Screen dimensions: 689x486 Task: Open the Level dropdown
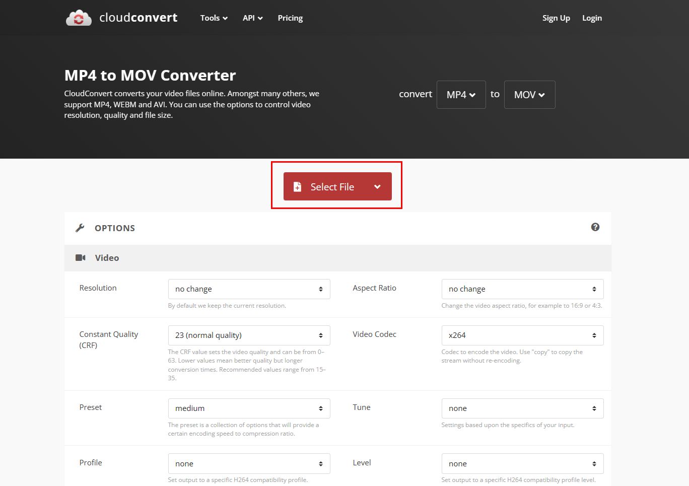coord(522,464)
